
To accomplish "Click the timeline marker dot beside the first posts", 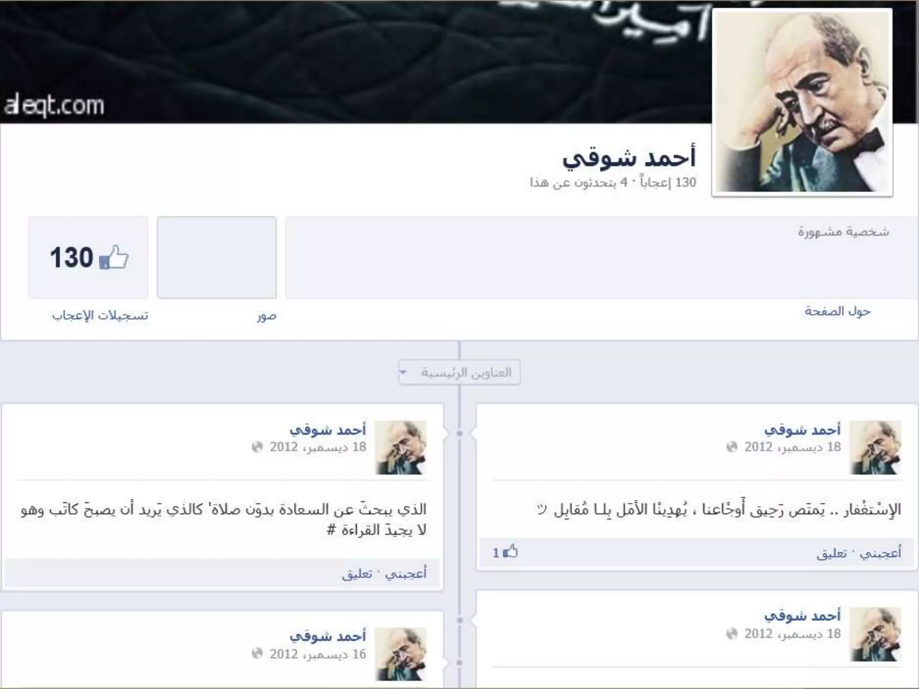I will (x=459, y=433).
